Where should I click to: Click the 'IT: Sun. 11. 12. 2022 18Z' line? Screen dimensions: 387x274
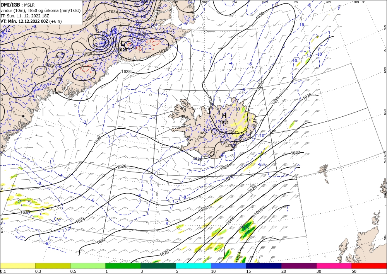[25, 15]
